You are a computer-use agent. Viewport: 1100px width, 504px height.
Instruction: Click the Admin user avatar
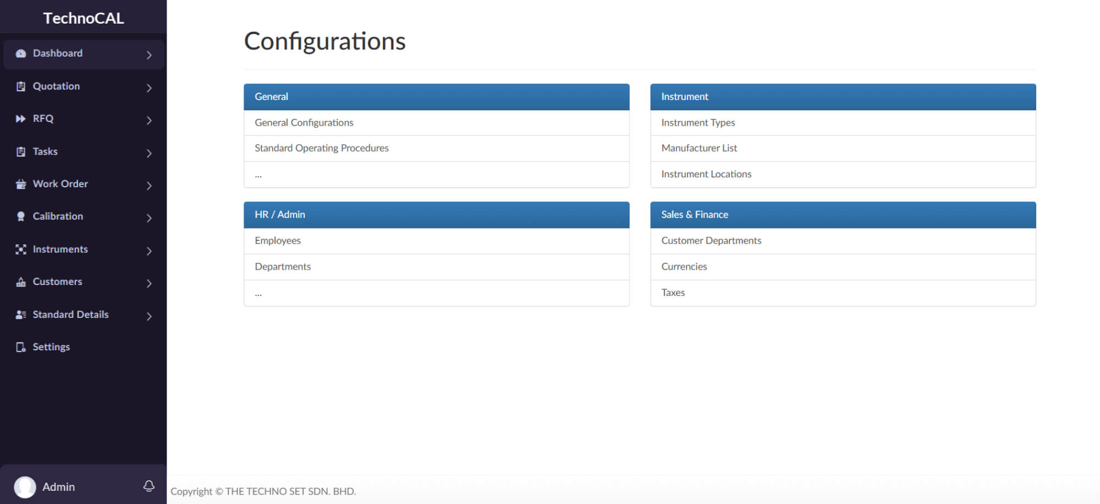point(25,486)
